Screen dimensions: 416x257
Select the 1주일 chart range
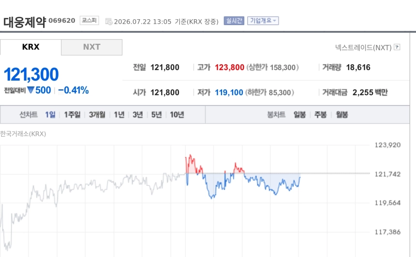[72, 114]
